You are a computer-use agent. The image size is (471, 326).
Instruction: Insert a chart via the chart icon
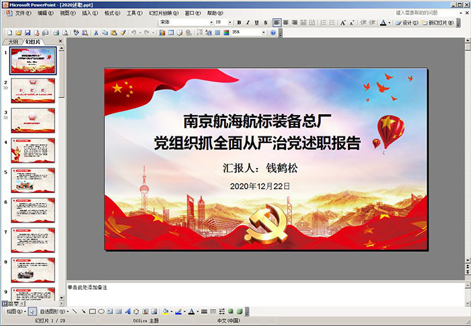click(162, 33)
